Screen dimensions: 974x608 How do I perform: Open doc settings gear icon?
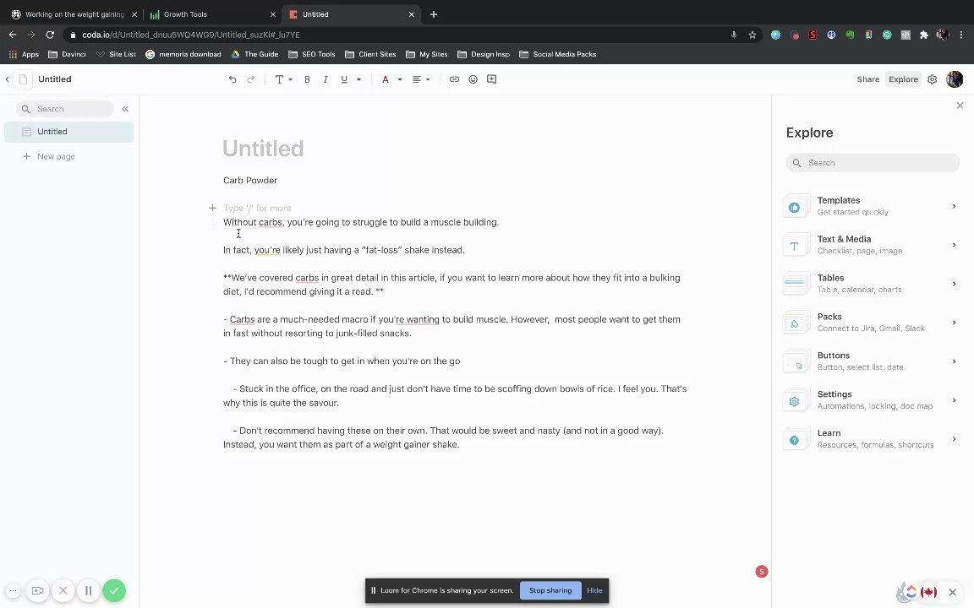(932, 79)
